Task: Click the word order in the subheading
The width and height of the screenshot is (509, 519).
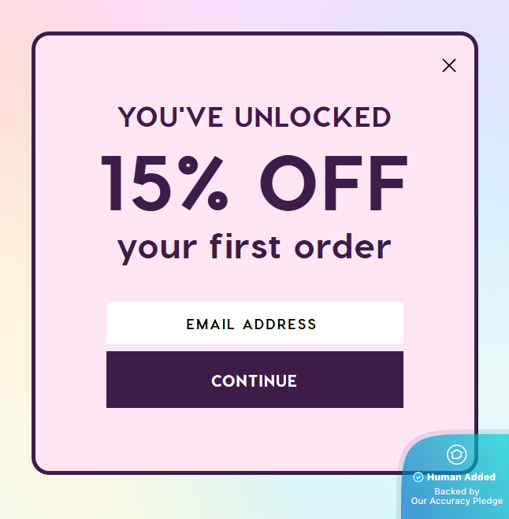Action: pyautogui.click(x=343, y=247)
